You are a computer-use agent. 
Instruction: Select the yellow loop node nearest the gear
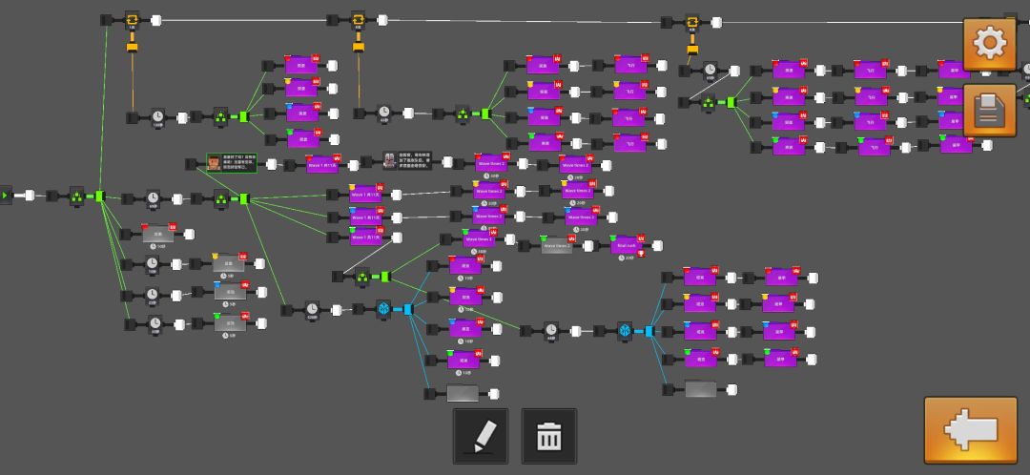point(691,22)
